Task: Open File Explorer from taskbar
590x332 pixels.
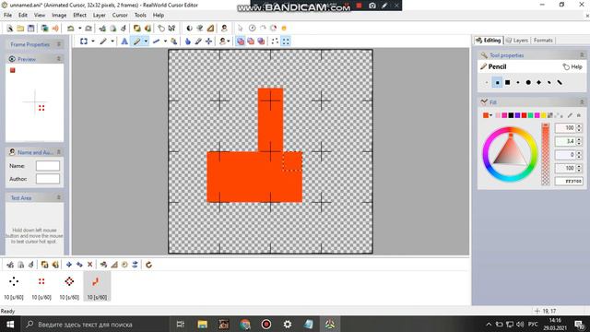Action: point(203,324)
